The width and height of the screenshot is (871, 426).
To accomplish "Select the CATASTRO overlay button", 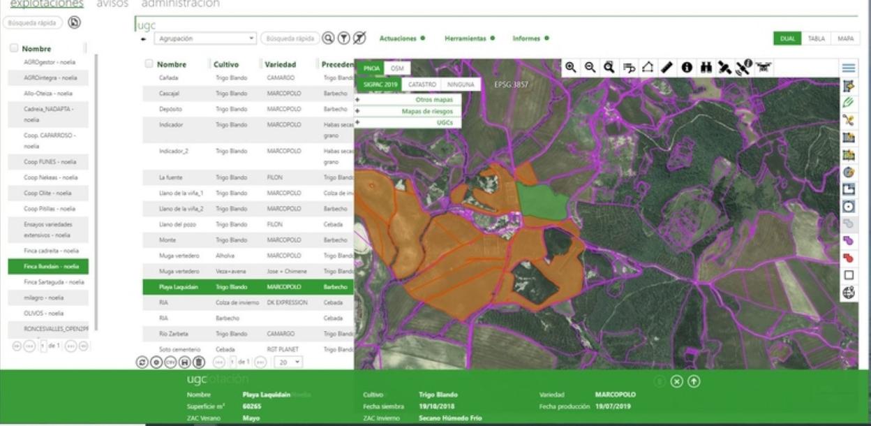I will pyautogui.click(x=421, y=85).
